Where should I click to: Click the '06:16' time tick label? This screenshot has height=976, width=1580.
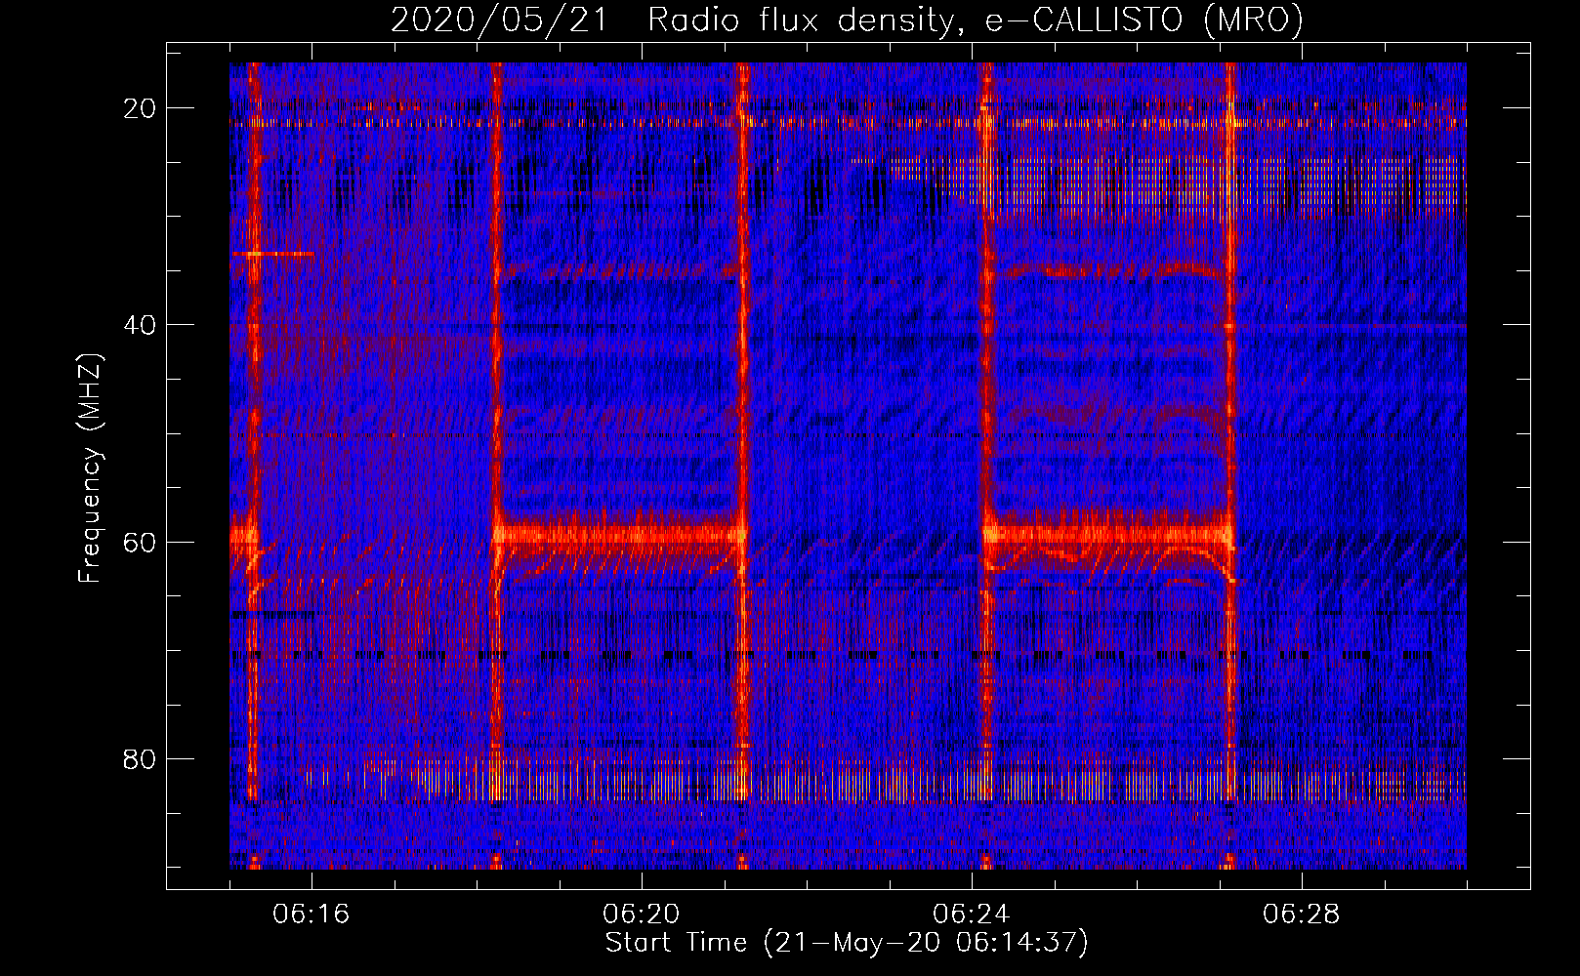point(312,914)
